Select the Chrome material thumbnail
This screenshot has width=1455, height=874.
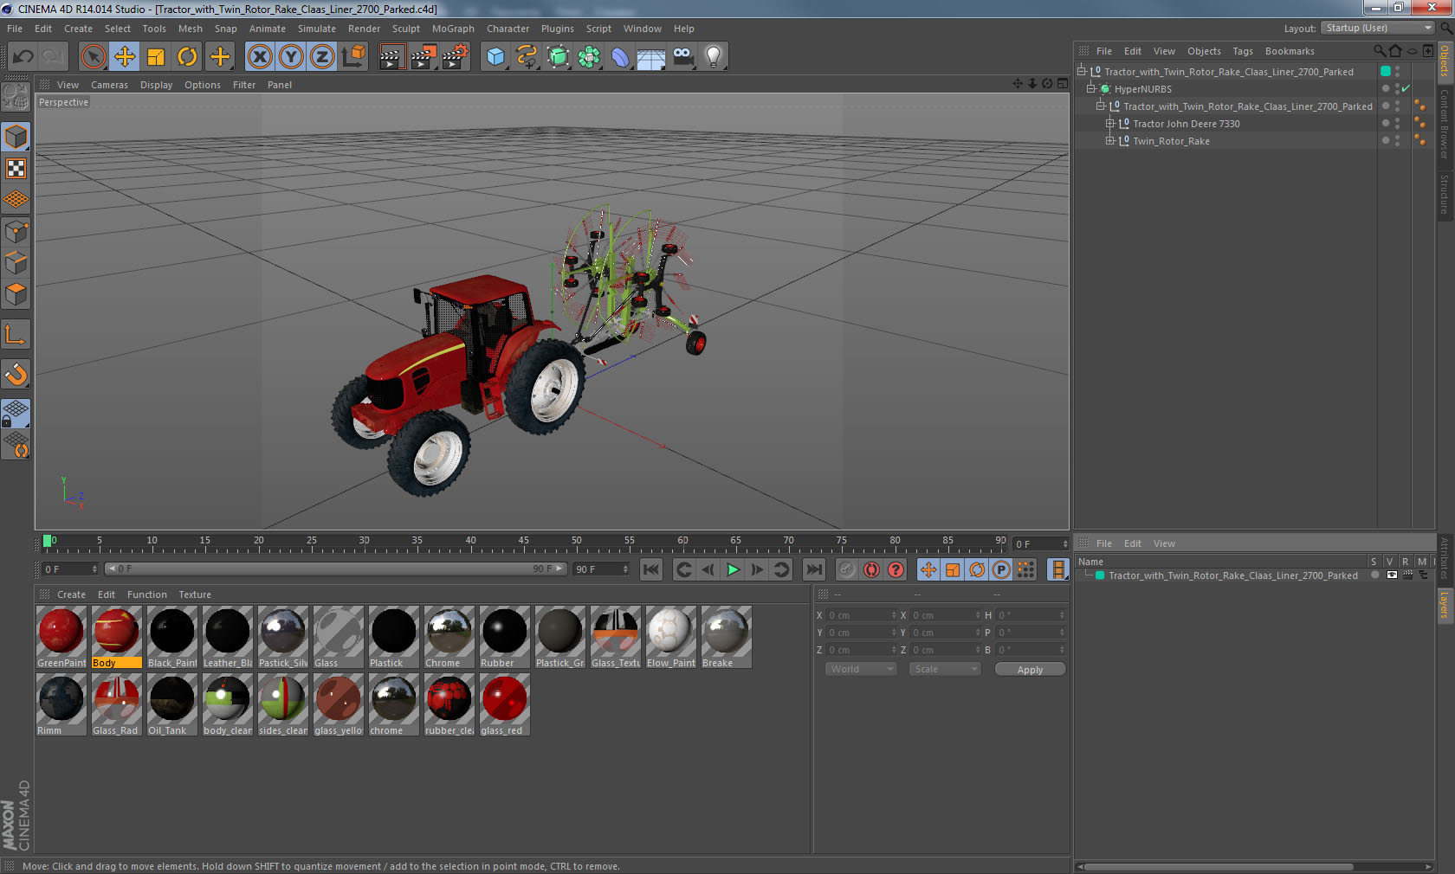point(449,637)
